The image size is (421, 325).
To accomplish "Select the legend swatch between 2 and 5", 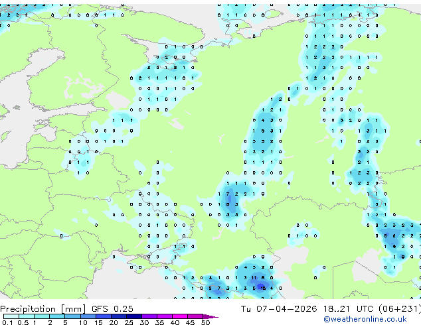I will (x=57, y=316).
